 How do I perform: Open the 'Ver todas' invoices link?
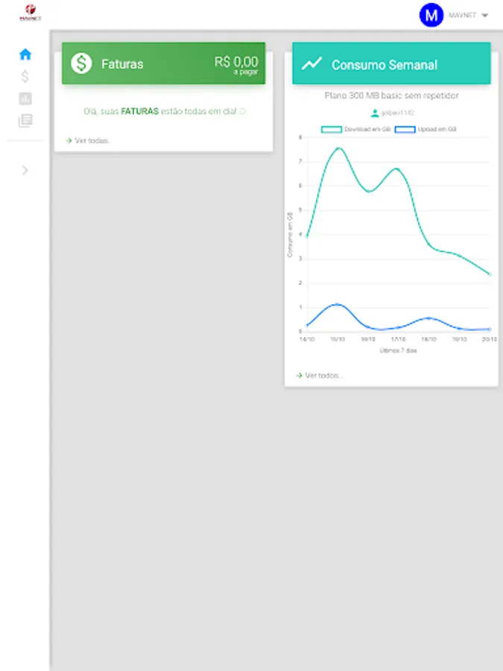(x=92, y=140)
